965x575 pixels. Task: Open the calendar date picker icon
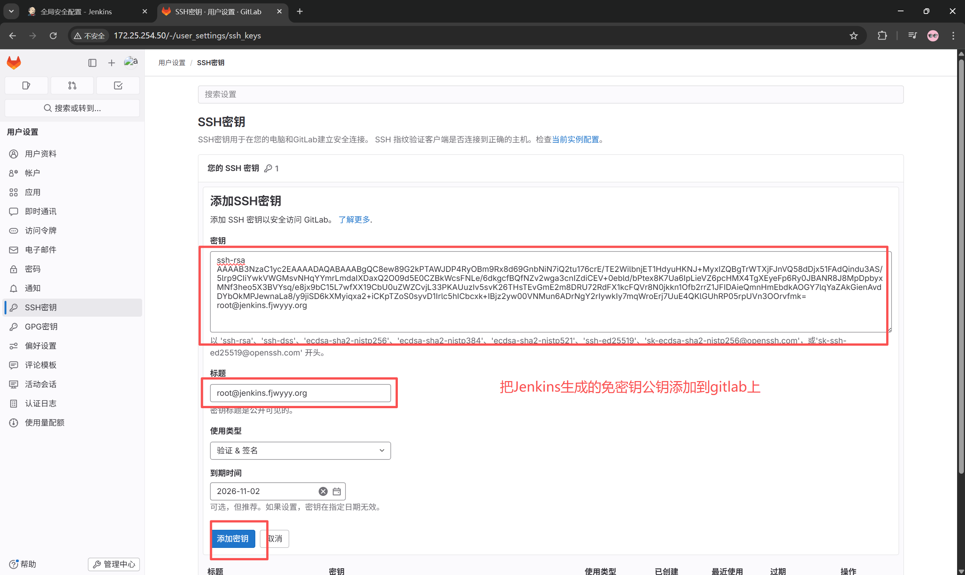point(337,491)
